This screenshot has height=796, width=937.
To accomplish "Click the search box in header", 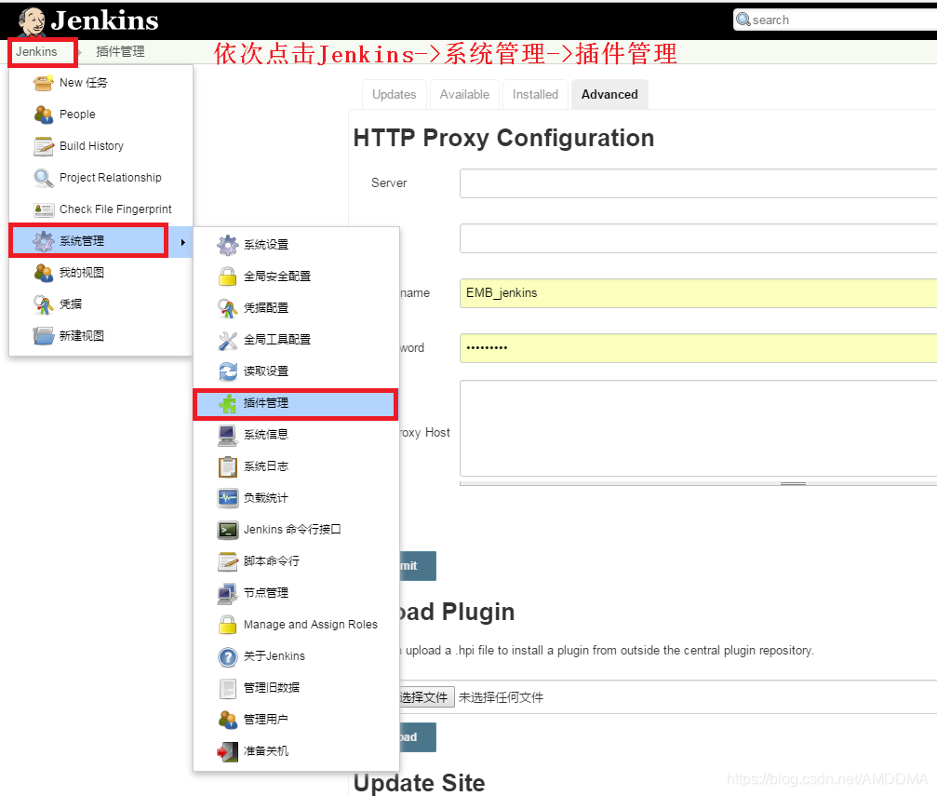I will pyautogui.click(x=837, y=20).
